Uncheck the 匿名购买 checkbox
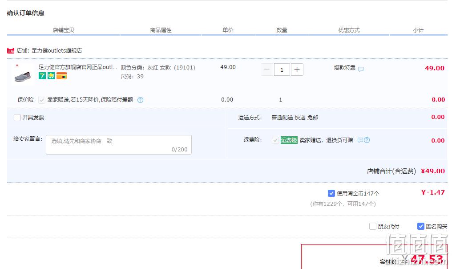This screenshot has width=452, height=269. pyautogui.click(x=420, y=226)
